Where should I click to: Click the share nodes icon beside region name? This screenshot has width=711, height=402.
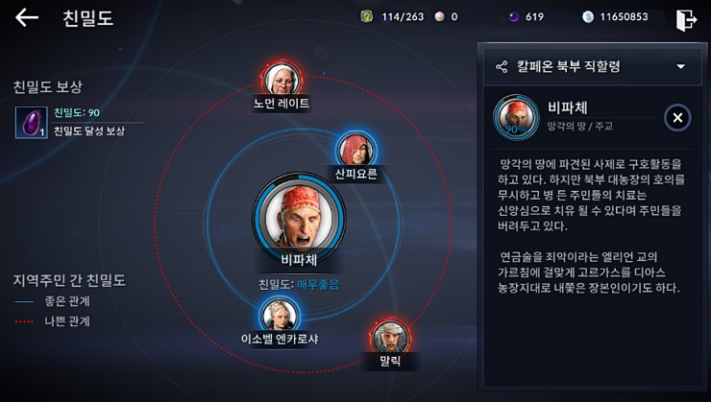[x=502, y=67]
